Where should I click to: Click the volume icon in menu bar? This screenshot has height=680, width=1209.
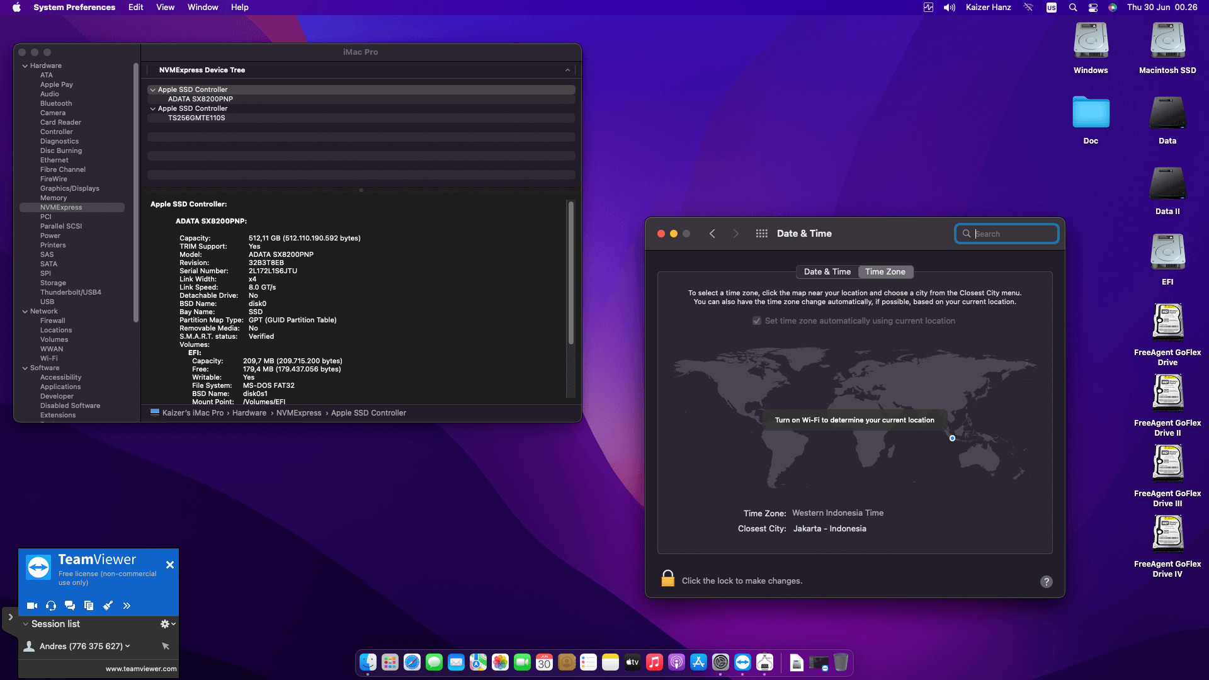pyautogui.click(x=950, y=8)
